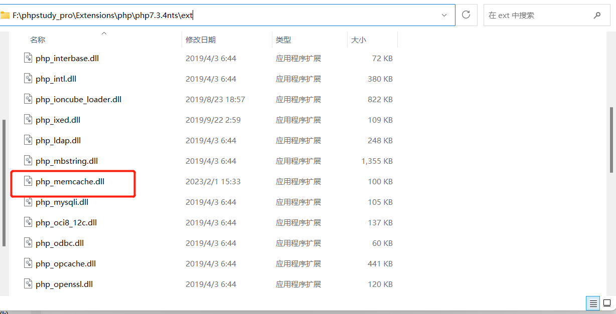This screenshot has width=616, height=314.
Task: Click the php_opcache.dll file icon
Action: click(x=28, y=263)
